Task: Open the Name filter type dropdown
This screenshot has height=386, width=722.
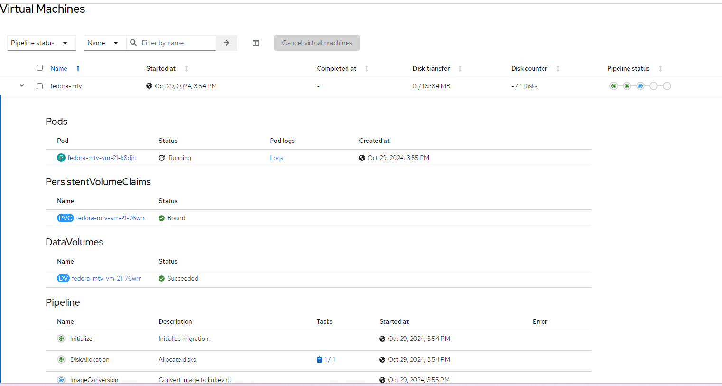Action: point(105,43)
